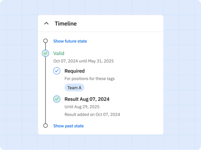Select the empty circle beside Show future state
Screen dimensions: 201x150
pos(46,41)
